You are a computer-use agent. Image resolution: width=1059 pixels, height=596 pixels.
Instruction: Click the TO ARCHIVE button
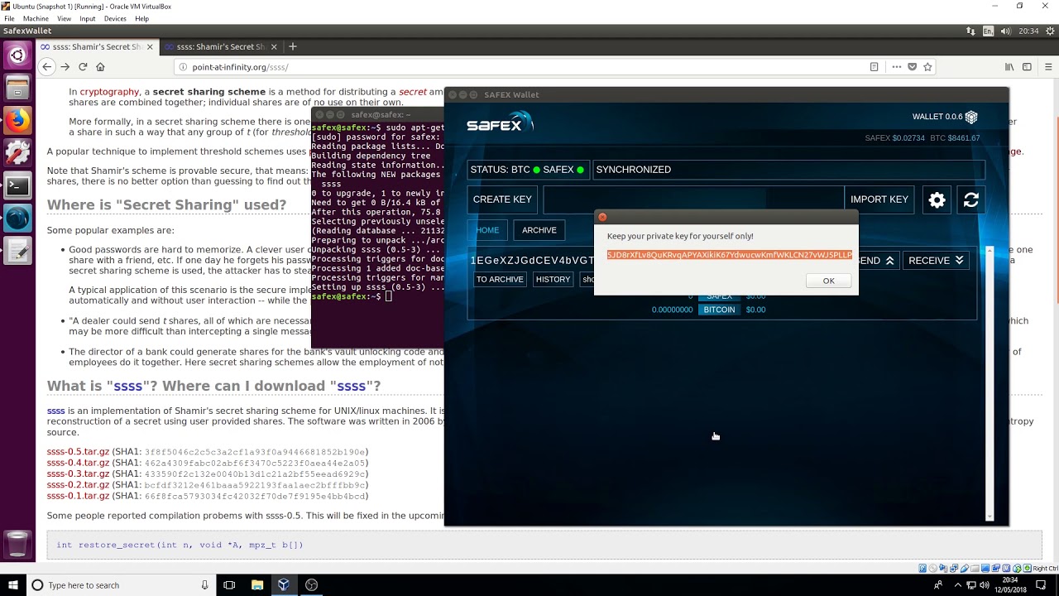500,280
